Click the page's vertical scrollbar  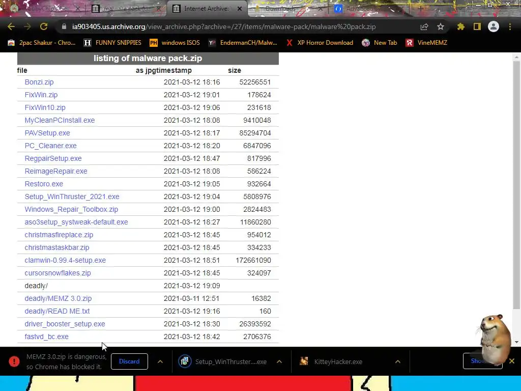pos(516,184)
